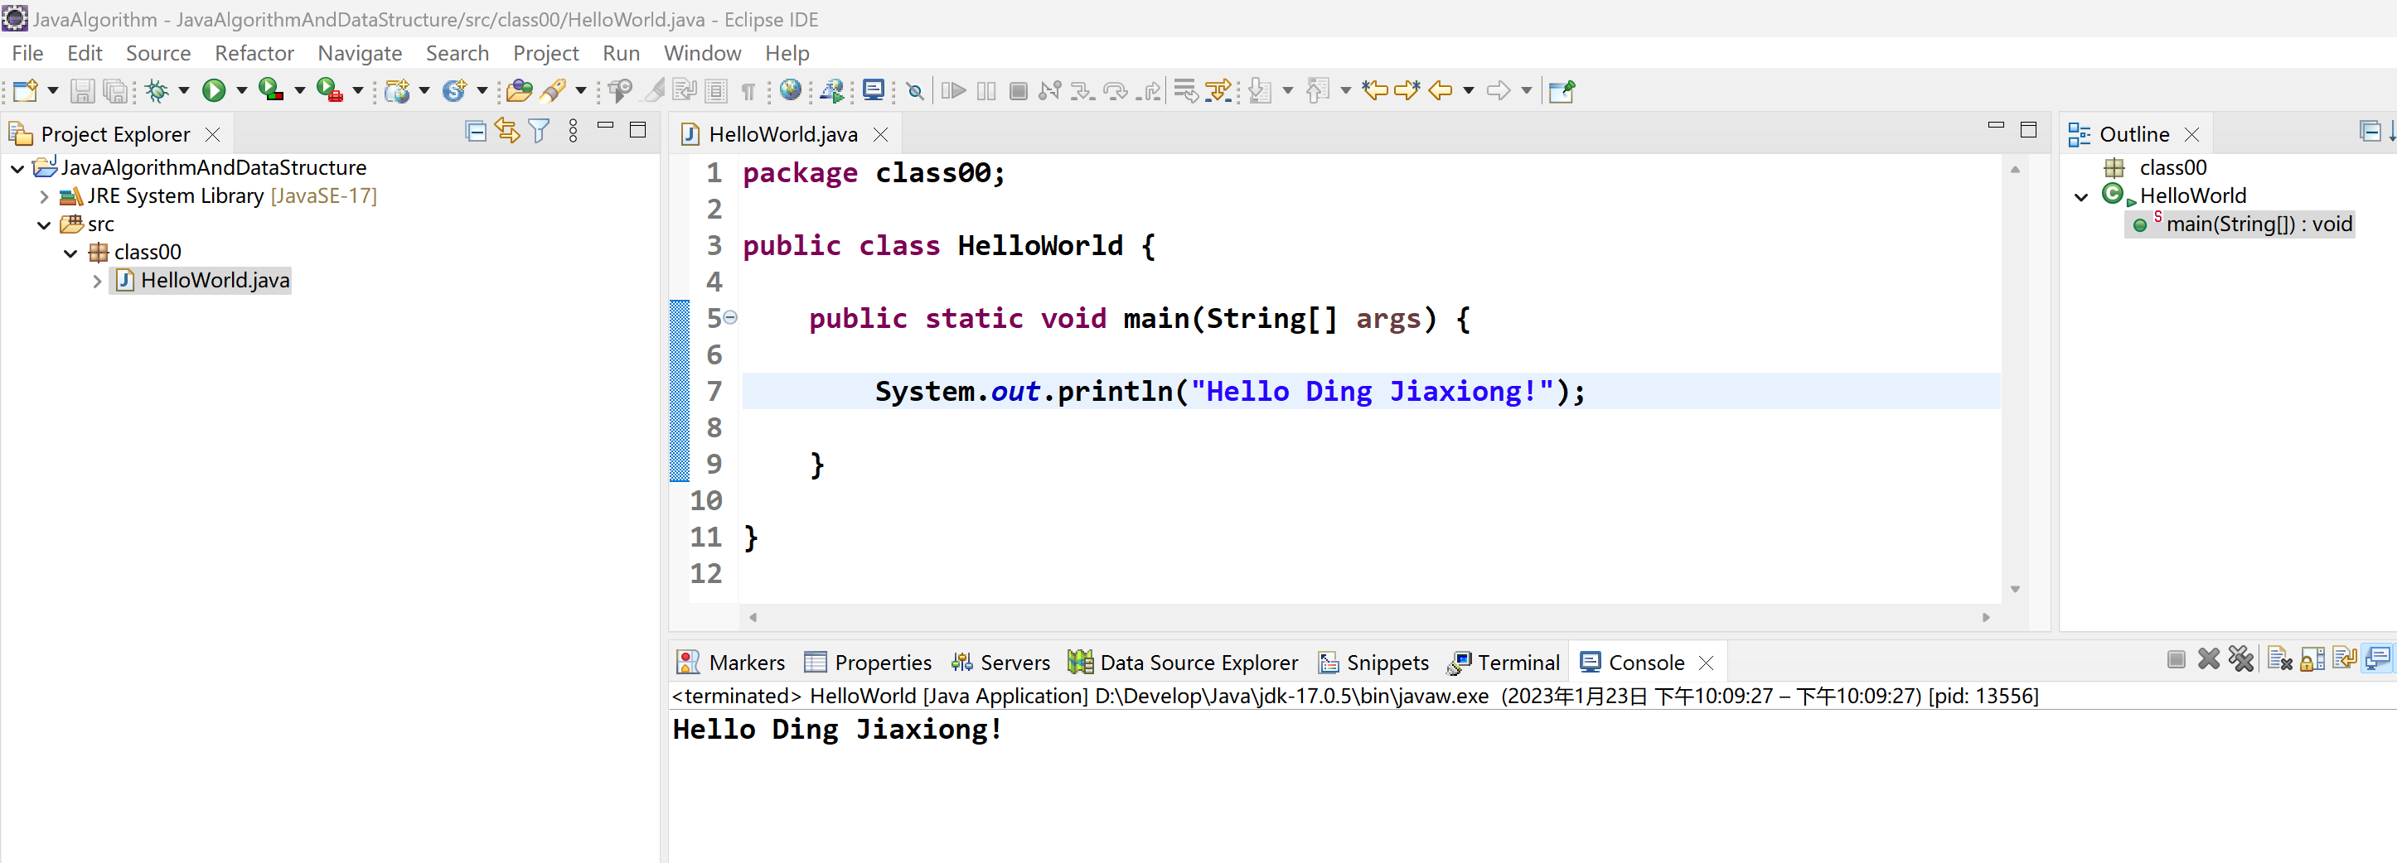Open dropdown arrow next to Coverage icon
The image size is (2397, 863).
[x=300, y=90]
